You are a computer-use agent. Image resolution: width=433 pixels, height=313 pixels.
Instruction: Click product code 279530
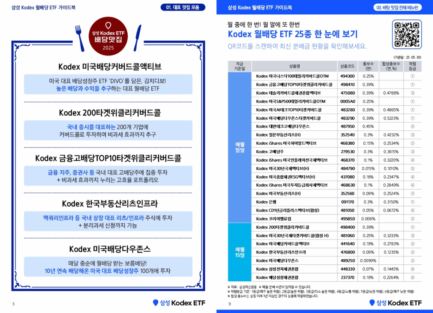coord(348,152)
